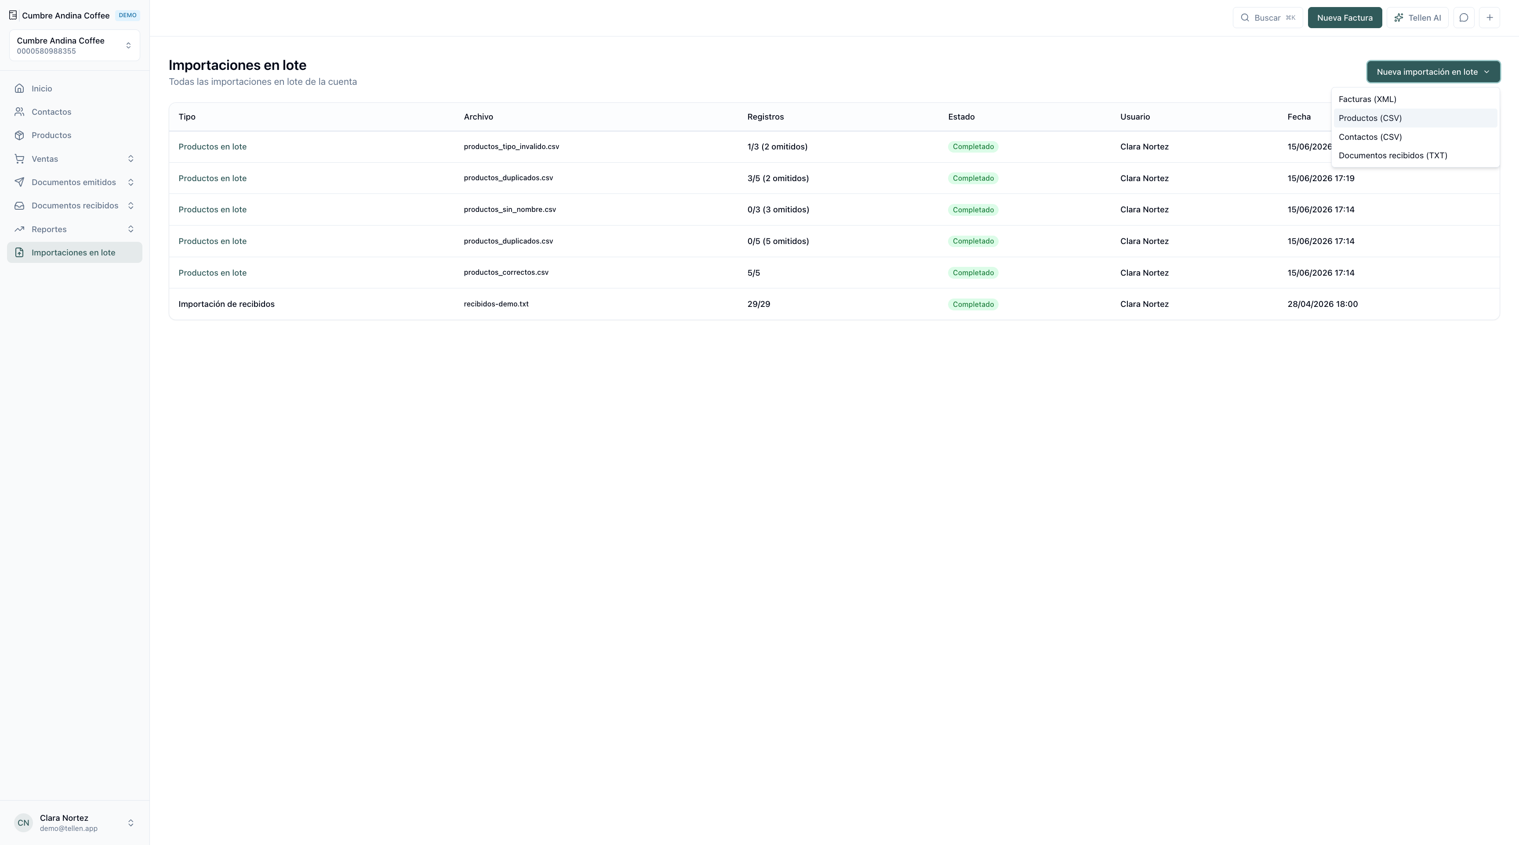Select Documentos recibidos (TXT) menu option
1519x845 pixels.
[x=1415, y=156]
